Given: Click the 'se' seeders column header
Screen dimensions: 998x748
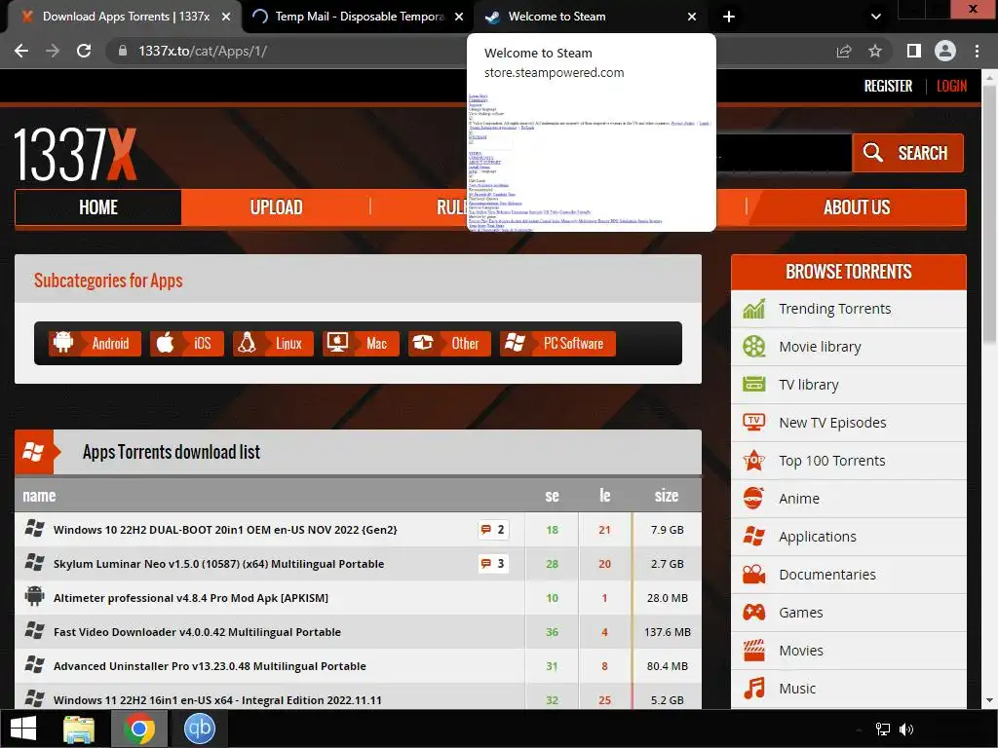Looking at the screenshot, I should 552,496.
